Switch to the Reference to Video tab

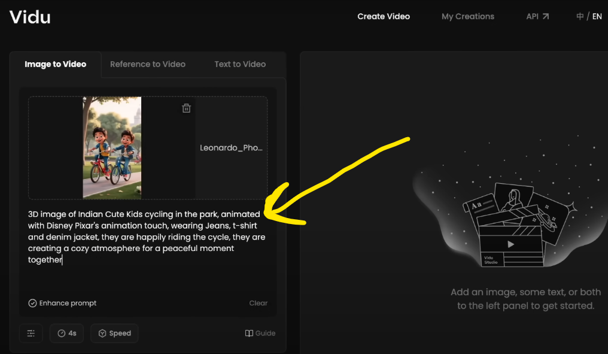(x=148, y=64)
